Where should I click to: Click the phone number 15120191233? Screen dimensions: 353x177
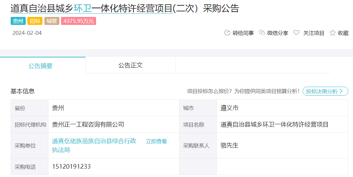tap(71, 166)
